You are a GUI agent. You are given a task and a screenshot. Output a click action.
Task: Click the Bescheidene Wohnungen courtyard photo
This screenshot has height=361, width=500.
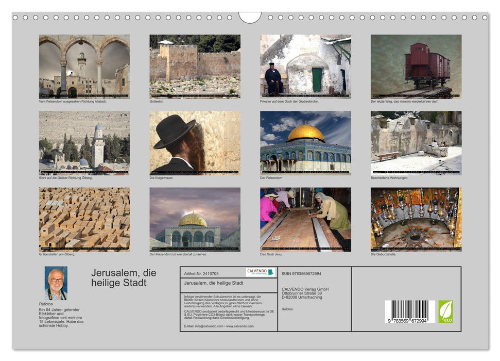[416, 143]
